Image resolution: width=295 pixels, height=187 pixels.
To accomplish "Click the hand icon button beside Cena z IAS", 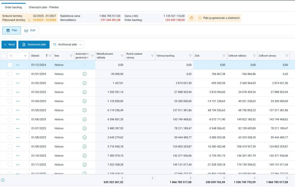I will point(191,18).
